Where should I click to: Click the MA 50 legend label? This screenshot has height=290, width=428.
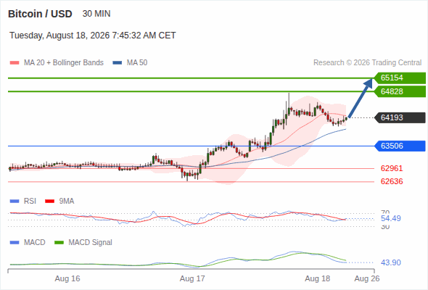tap(137, 63)
